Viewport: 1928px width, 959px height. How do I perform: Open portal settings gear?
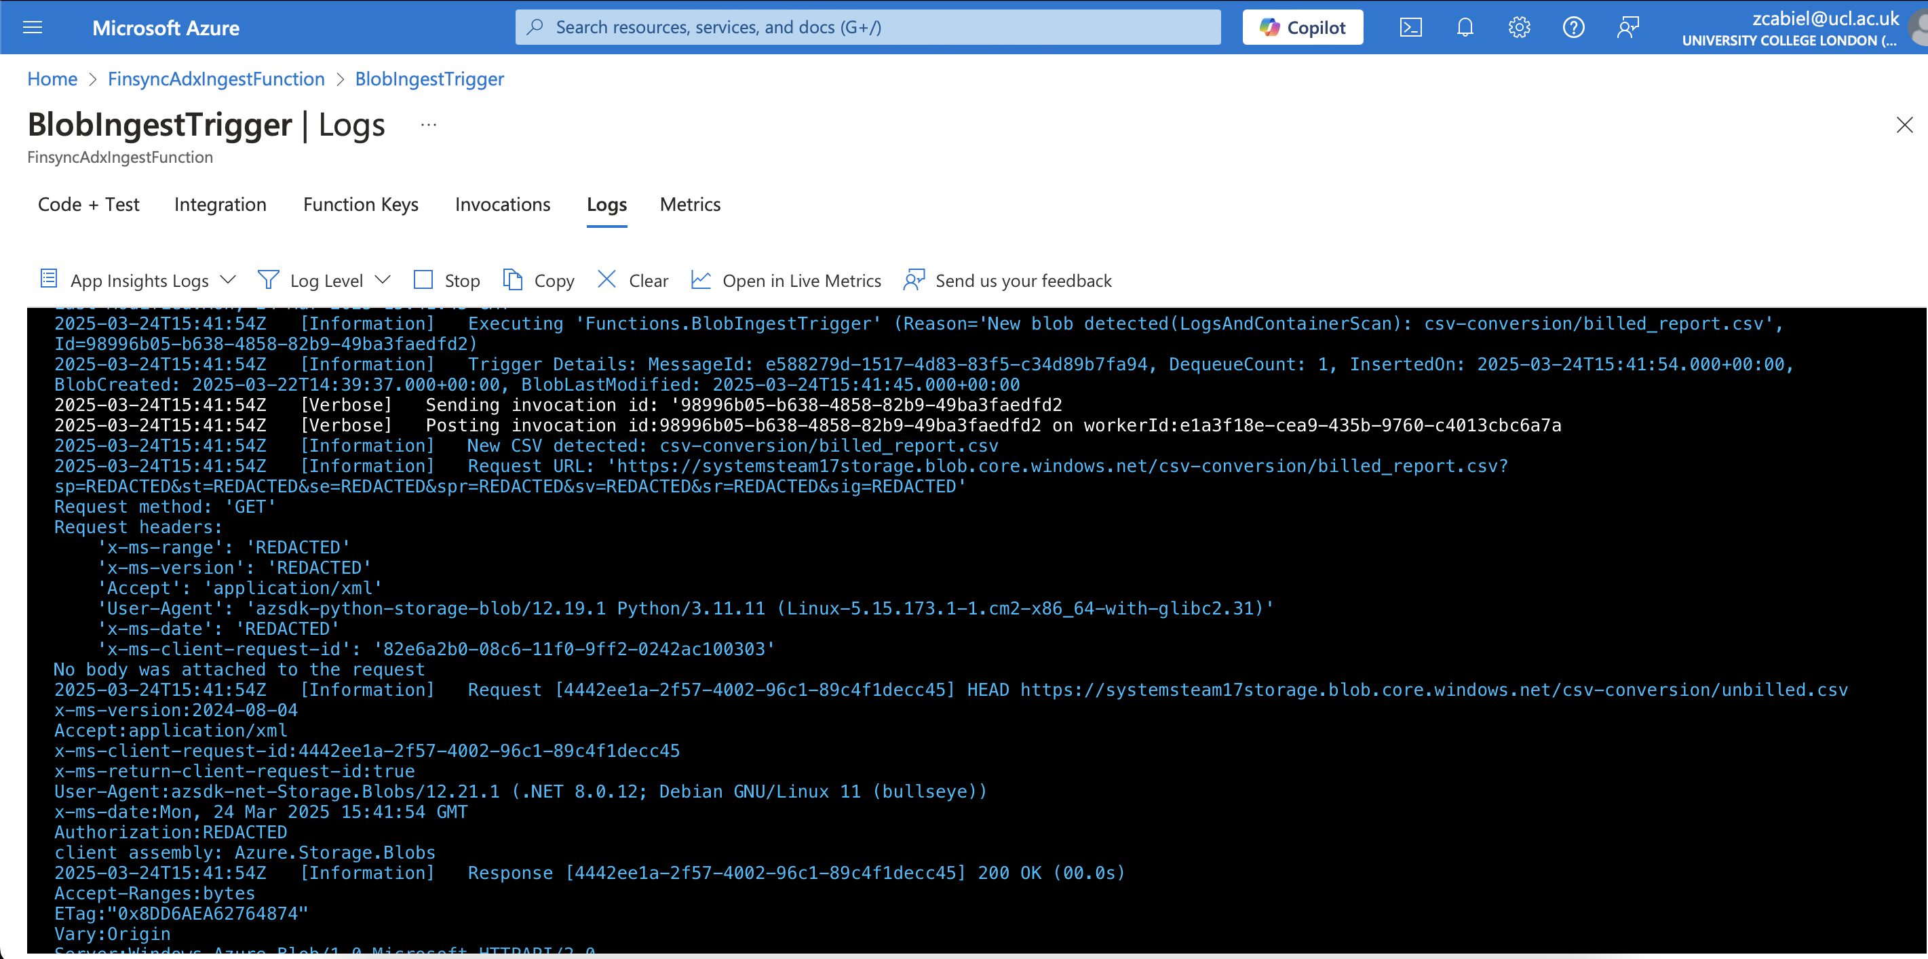(1520, 27)
